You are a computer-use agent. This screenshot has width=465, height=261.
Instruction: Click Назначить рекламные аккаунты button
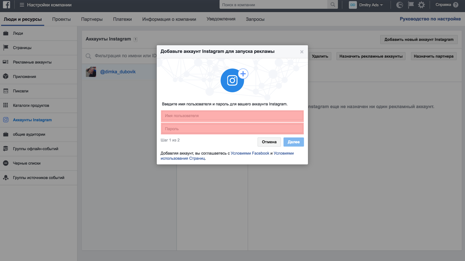pyautogui.click(x=371, y=56)
